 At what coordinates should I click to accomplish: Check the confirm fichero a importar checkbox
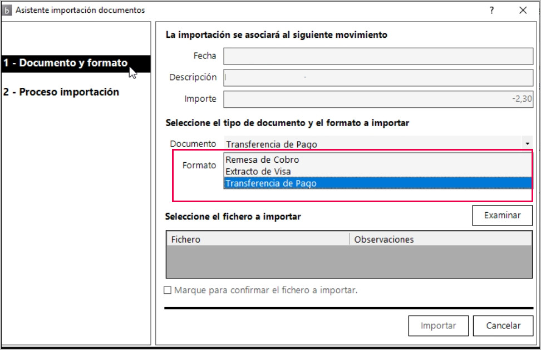click(x=168, y=291)
